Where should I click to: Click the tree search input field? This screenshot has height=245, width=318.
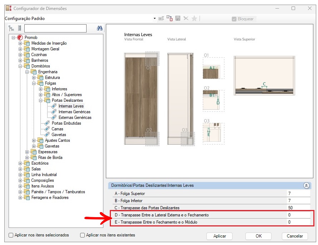coord(55,29)
